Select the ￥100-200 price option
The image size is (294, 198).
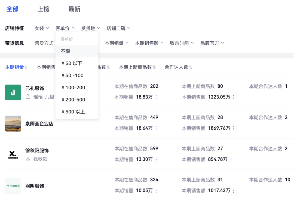coord(73,88)
